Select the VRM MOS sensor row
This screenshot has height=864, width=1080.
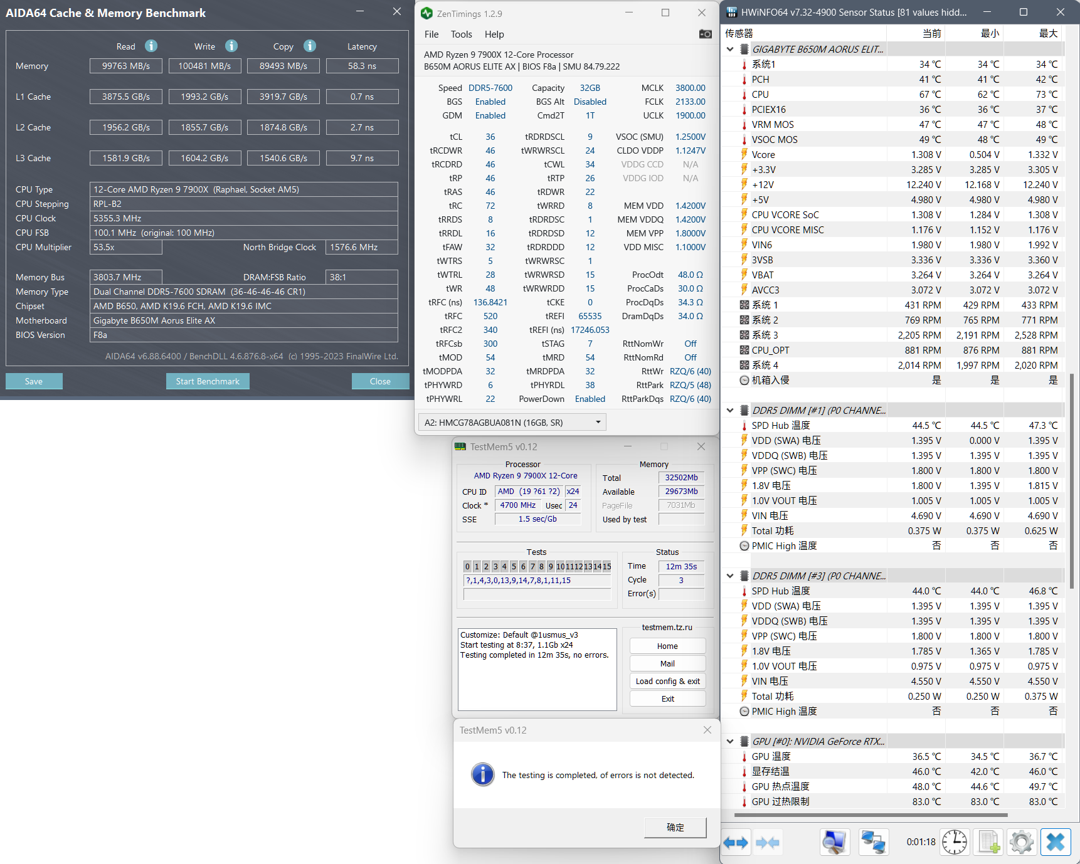click(x=893, y=124)
